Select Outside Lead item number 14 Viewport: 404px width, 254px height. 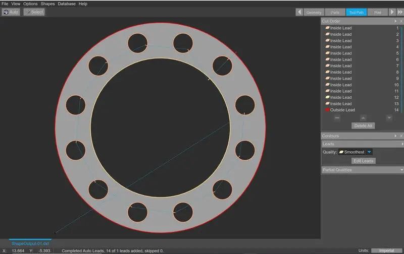(x=342, y=110)
